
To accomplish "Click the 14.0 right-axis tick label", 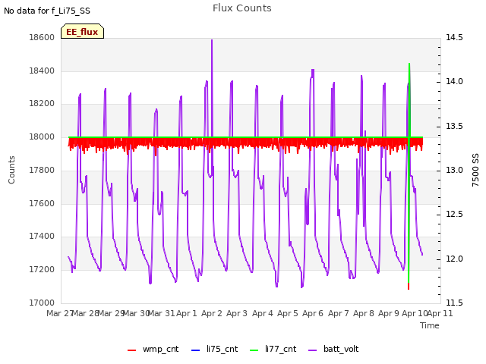I will (454, 81).
